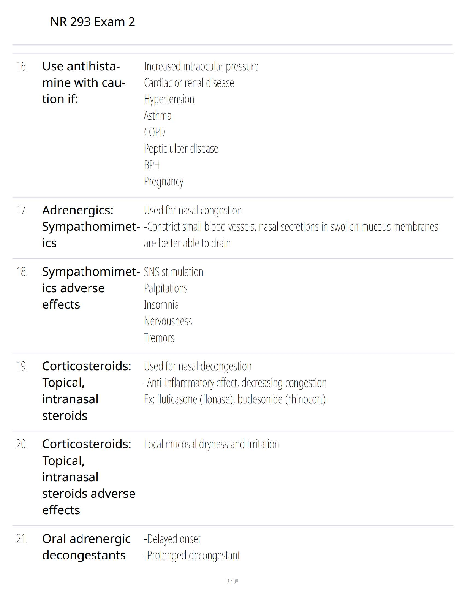Click item number 19
Image resolution: width=465 pixels, height=602 pixels.
point(22,366)
